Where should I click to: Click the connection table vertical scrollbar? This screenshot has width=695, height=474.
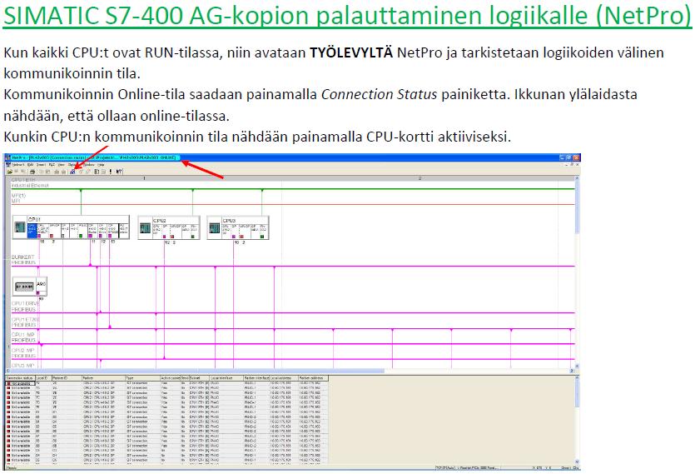point(577,419)
